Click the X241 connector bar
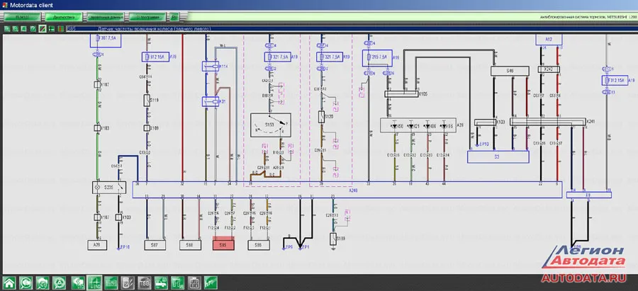 pyautogui.click(x=547, y=122)
